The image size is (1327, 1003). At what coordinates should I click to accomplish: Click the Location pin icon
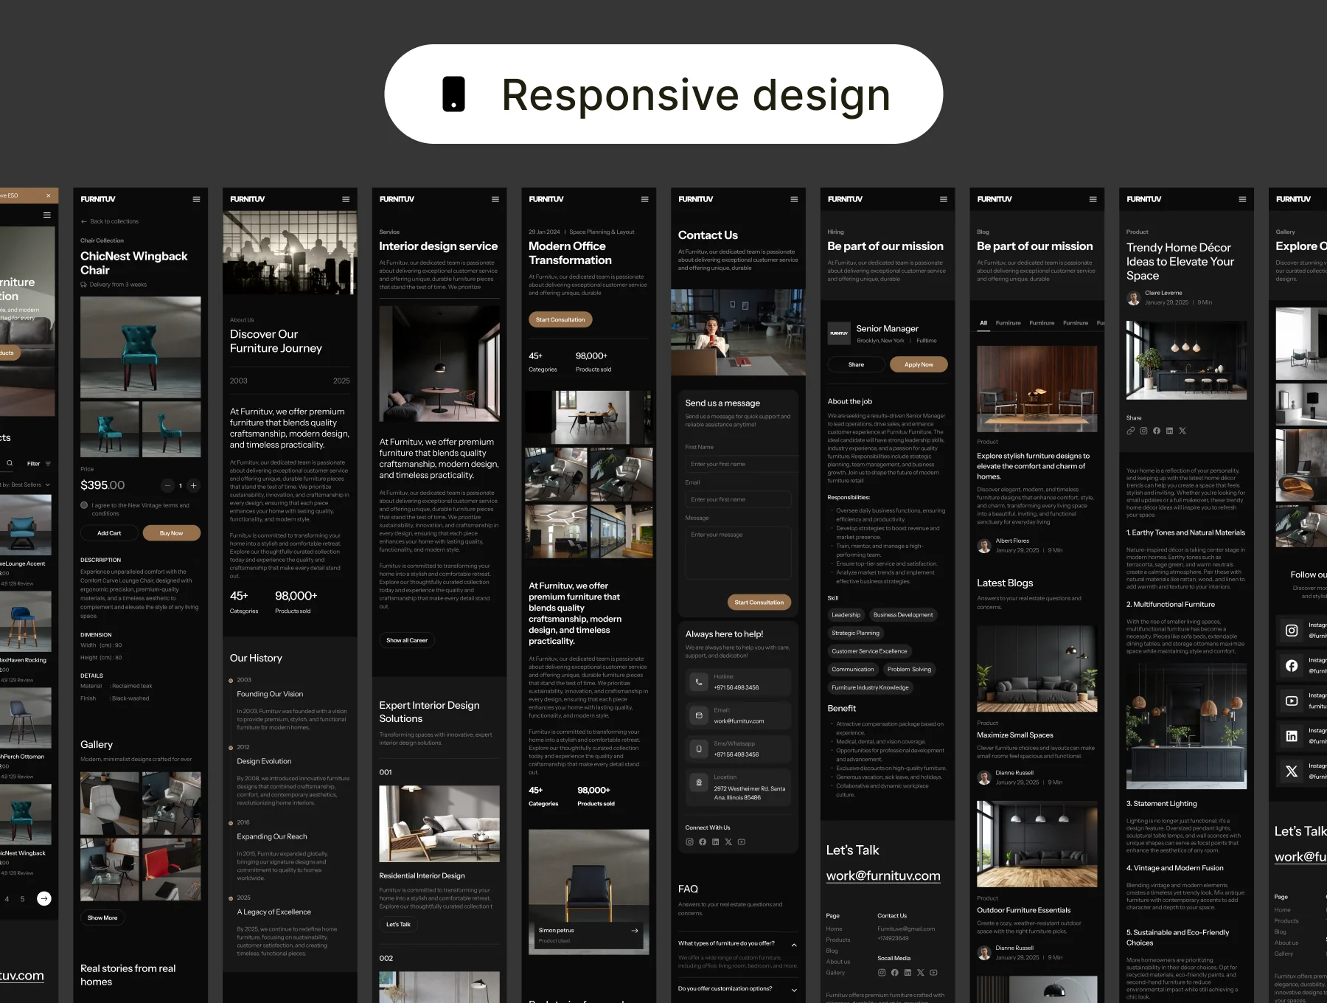tap(699, 782)
